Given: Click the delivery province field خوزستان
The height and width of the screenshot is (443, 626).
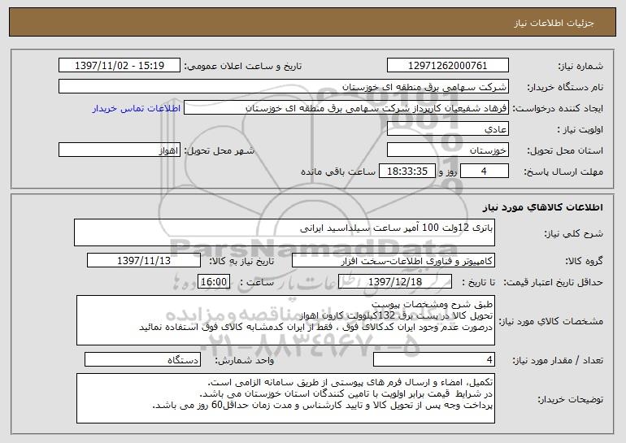Looking at the screenshot, I should tap(447, 150).
